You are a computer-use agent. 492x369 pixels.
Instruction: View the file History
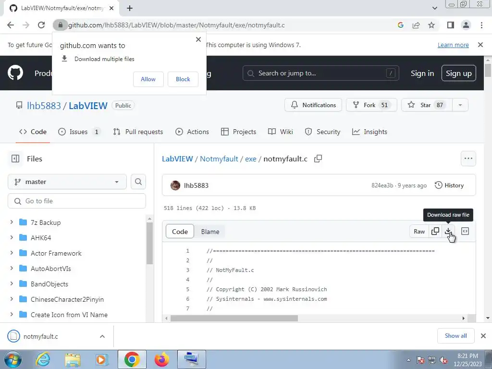point(449,185)
